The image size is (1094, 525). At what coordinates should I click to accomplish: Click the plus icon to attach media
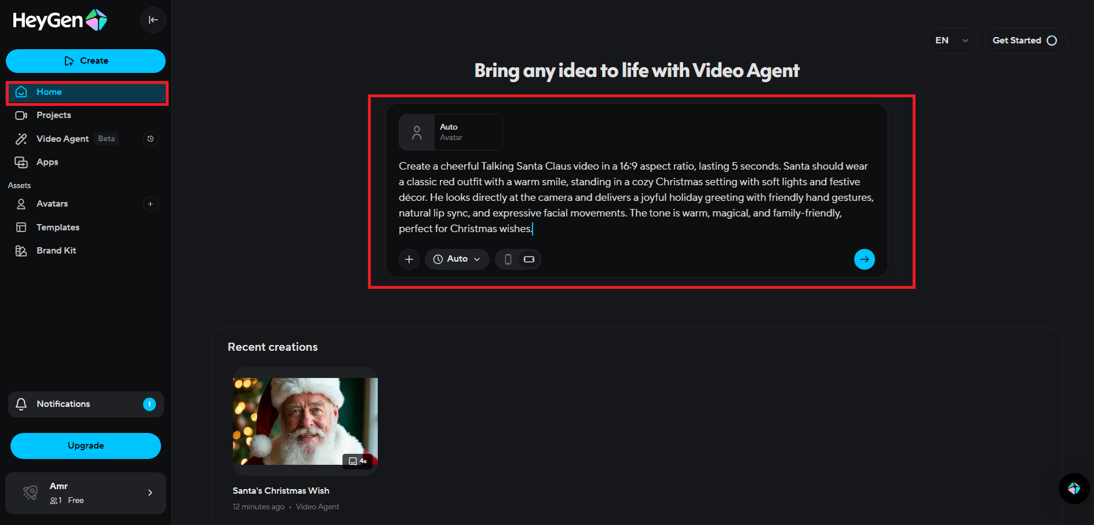(409, 259)
